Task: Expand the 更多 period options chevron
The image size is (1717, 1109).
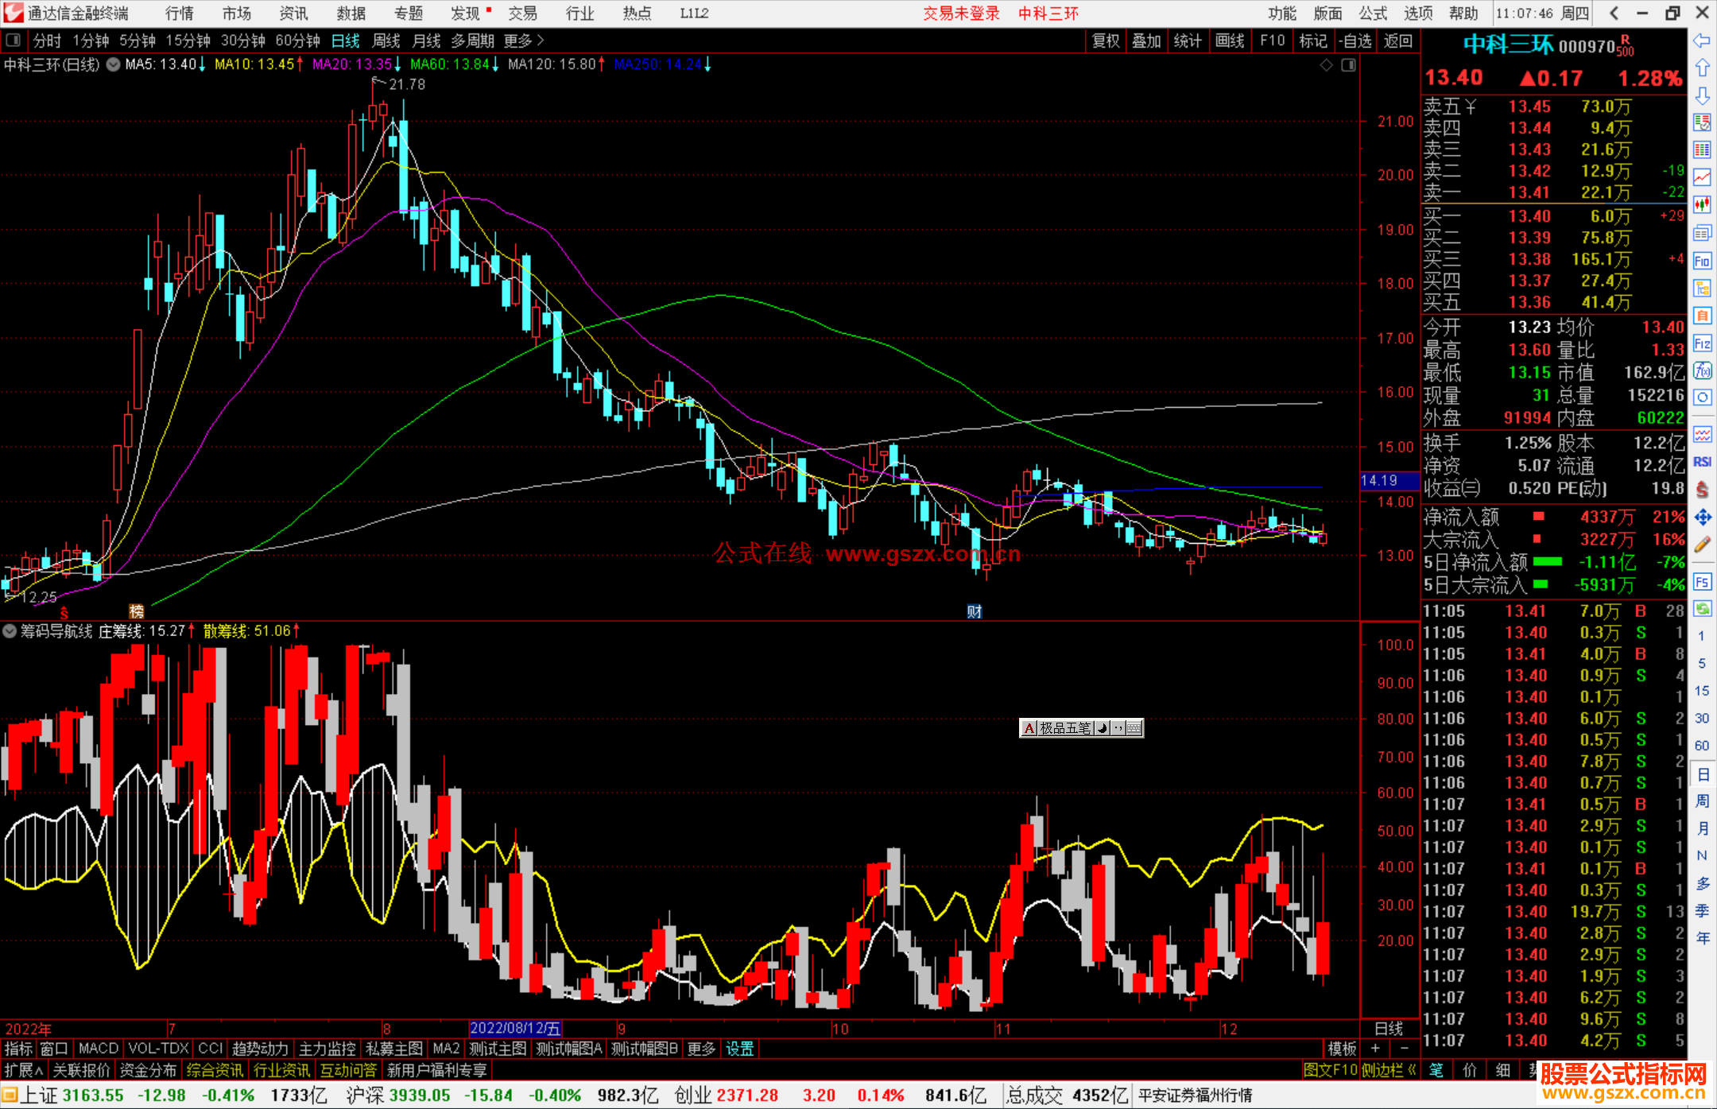Action: pyautogui.click(x=541, y=41)
